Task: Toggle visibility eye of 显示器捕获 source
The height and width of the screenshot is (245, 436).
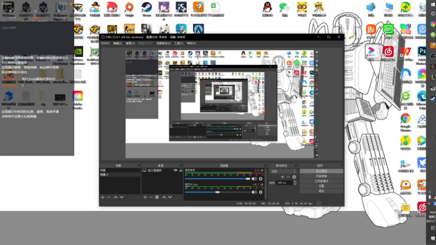Action: (x=175, y=170)
